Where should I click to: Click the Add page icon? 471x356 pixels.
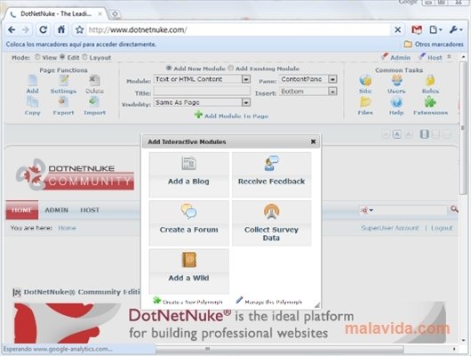click(x=33, y=80)
